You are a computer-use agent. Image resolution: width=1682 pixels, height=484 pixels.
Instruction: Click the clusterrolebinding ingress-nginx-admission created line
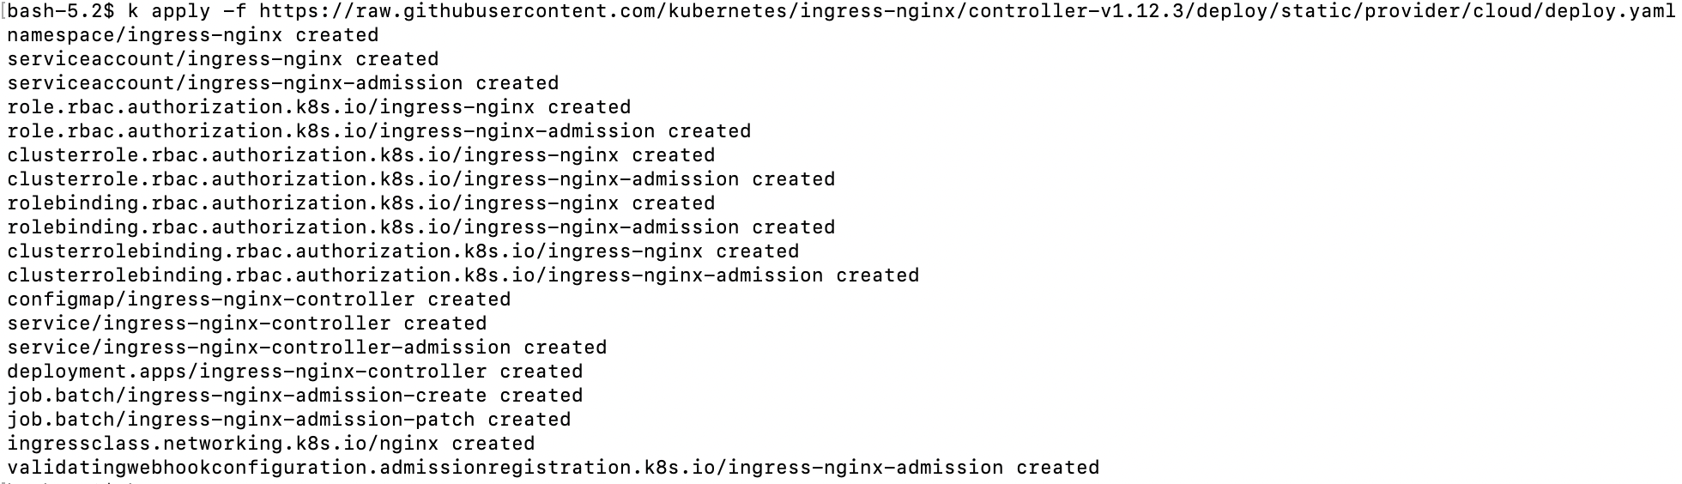point(463,275)
